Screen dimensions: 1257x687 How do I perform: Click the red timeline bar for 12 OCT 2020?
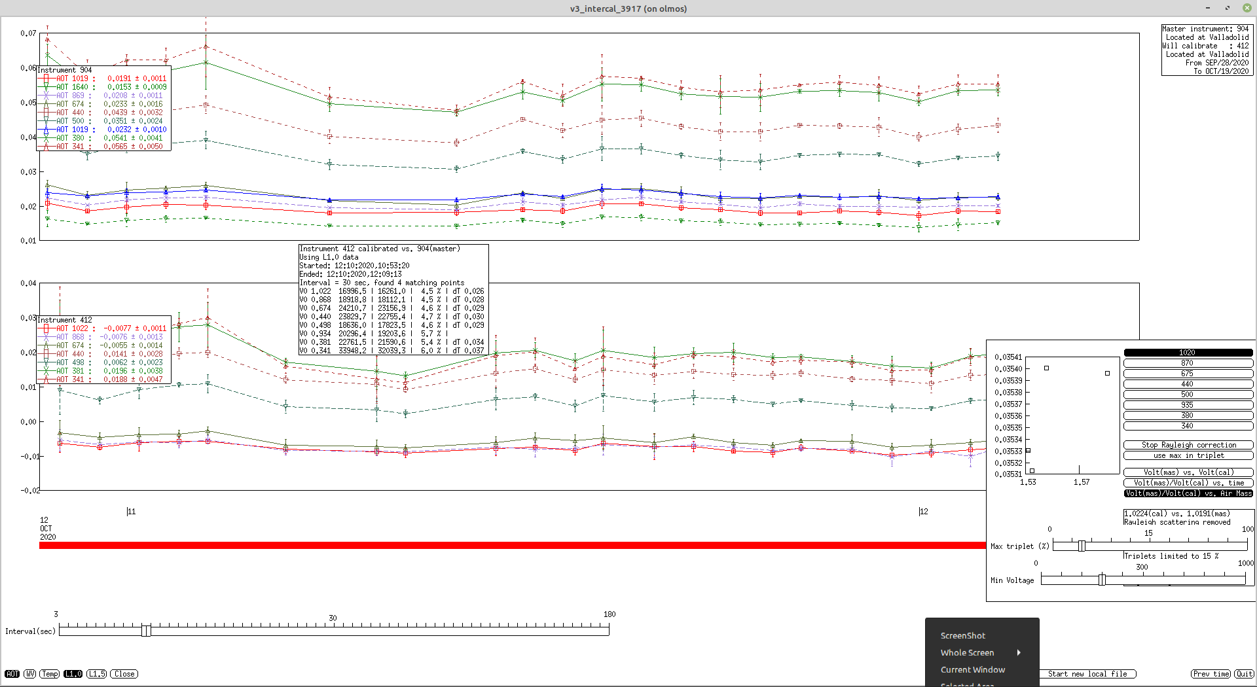coord(512,546)
